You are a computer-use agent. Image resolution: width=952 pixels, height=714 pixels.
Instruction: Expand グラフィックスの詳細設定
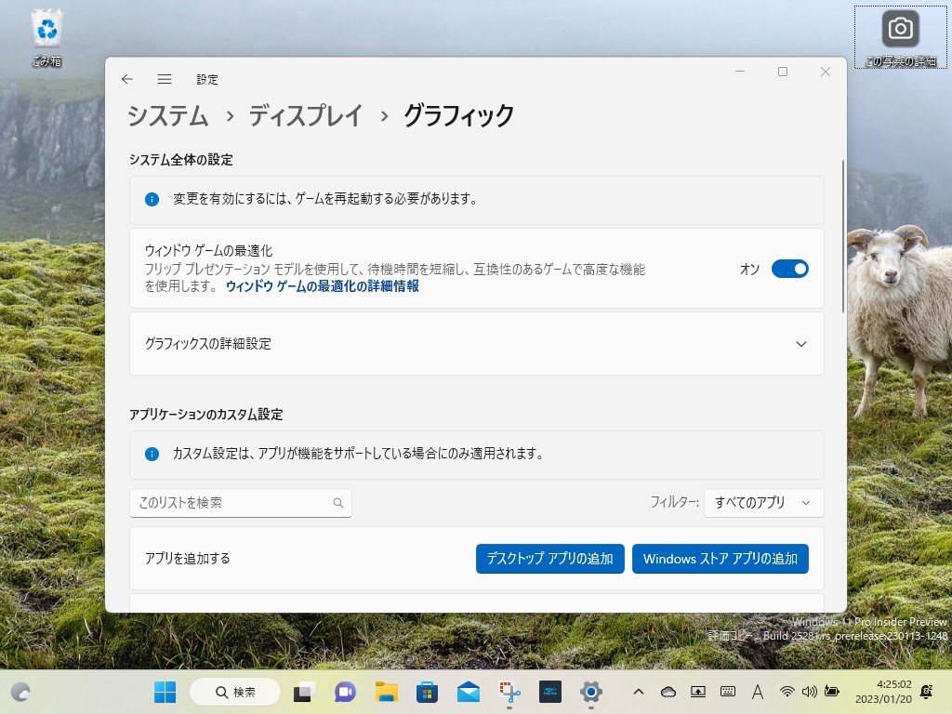point(800,343)
